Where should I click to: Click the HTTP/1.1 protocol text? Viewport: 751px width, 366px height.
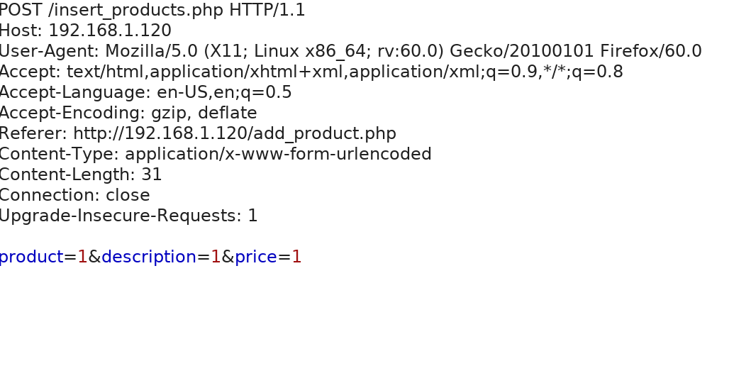(267, 10)
